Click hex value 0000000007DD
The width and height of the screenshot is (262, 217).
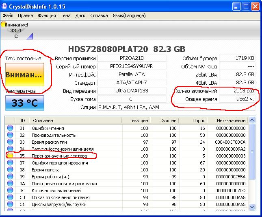(x=230, y=191)
